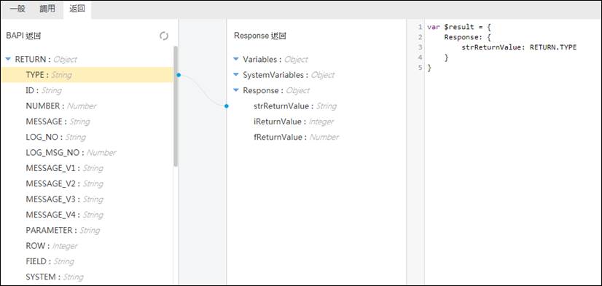Click the strReturnValue mapping connector dot
Screen dimensions: 602x286
point(227,106)
